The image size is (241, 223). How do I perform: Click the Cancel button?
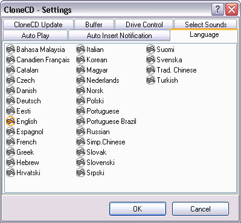(x=201, y=208)
